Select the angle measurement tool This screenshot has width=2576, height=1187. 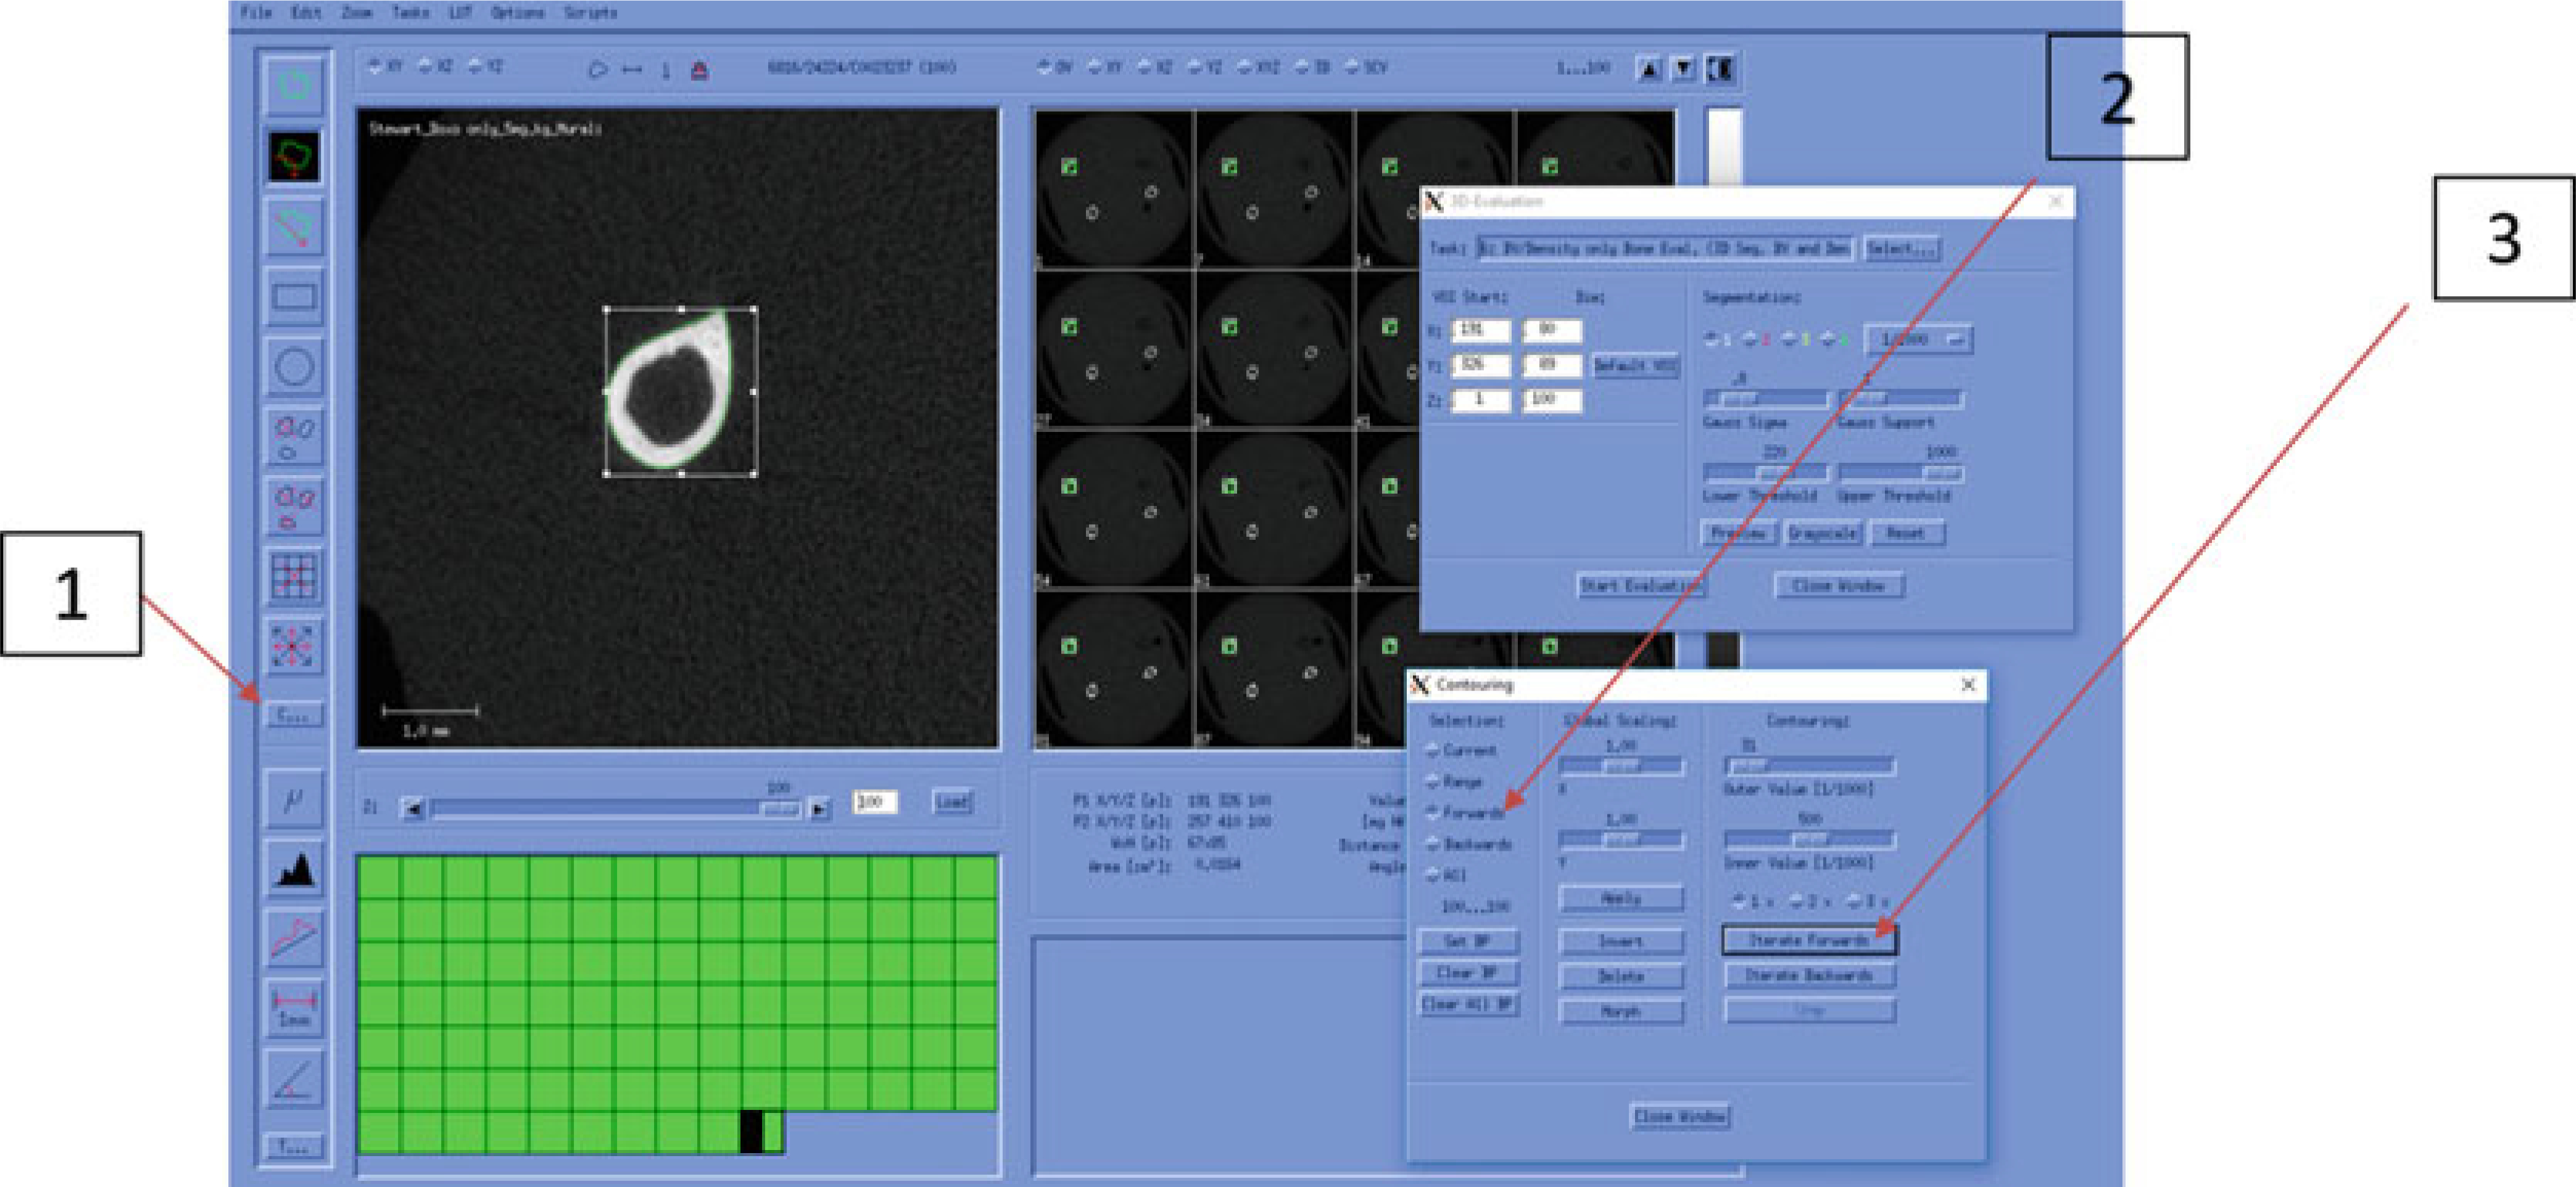pos(293,1079)
